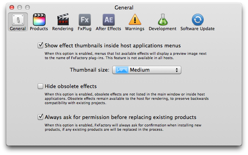Uncheck Show effect thumbnails checkbox
The height and width of the screenshot is (155, 248).
tap(40, 45)
